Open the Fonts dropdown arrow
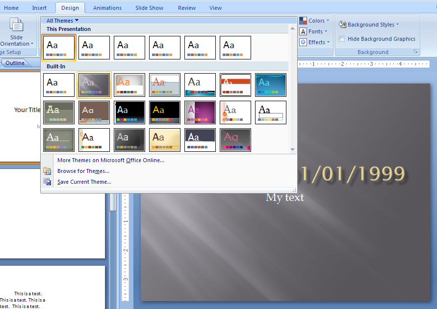 326,31
